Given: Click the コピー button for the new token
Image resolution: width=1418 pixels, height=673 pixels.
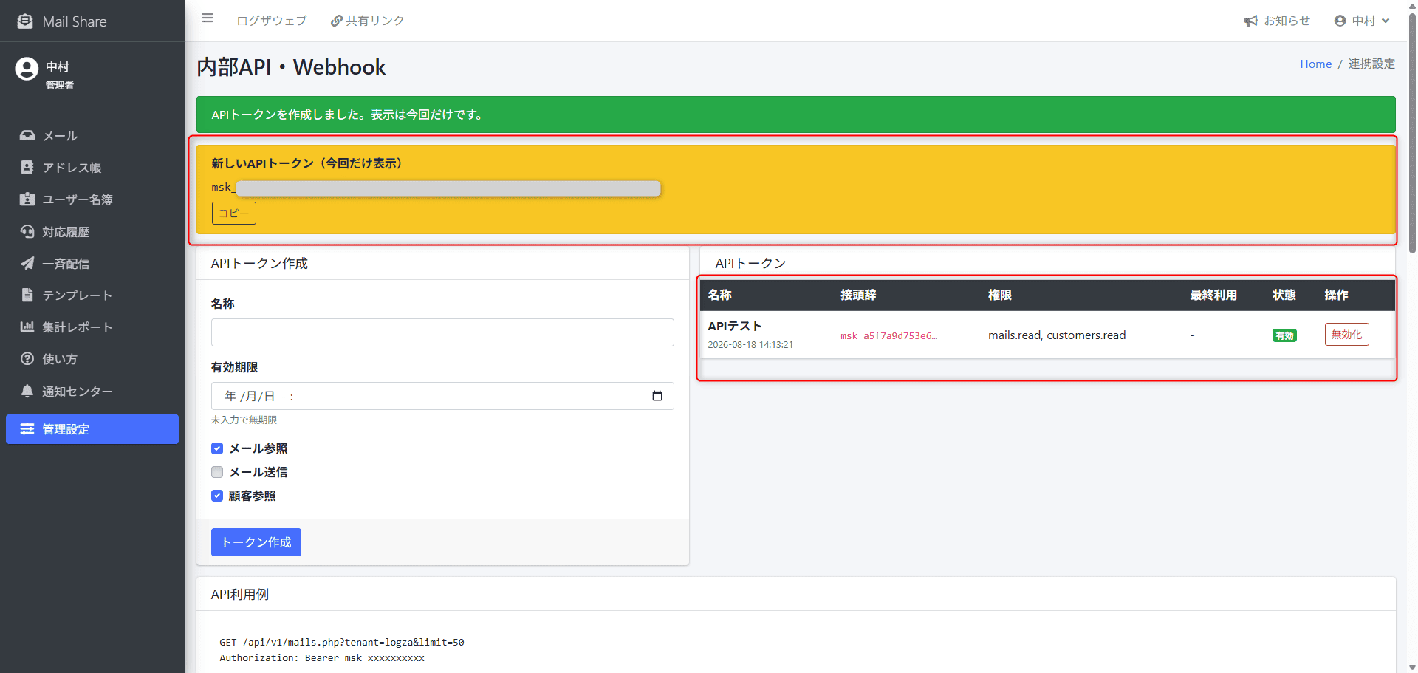Looking at the screenshot, I should [234, 213].
